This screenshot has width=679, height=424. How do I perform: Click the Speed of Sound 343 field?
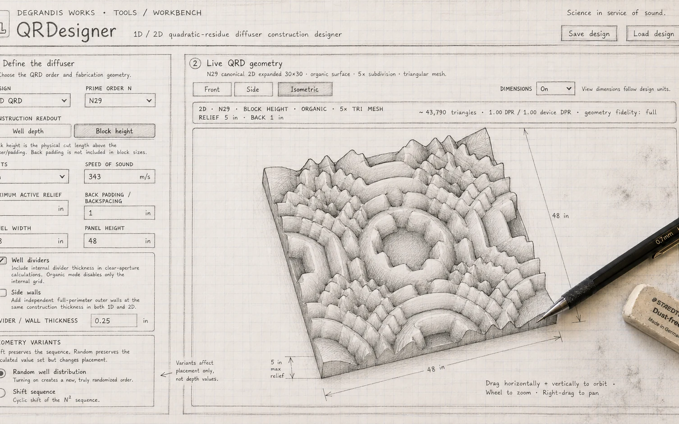pos(119,177)
